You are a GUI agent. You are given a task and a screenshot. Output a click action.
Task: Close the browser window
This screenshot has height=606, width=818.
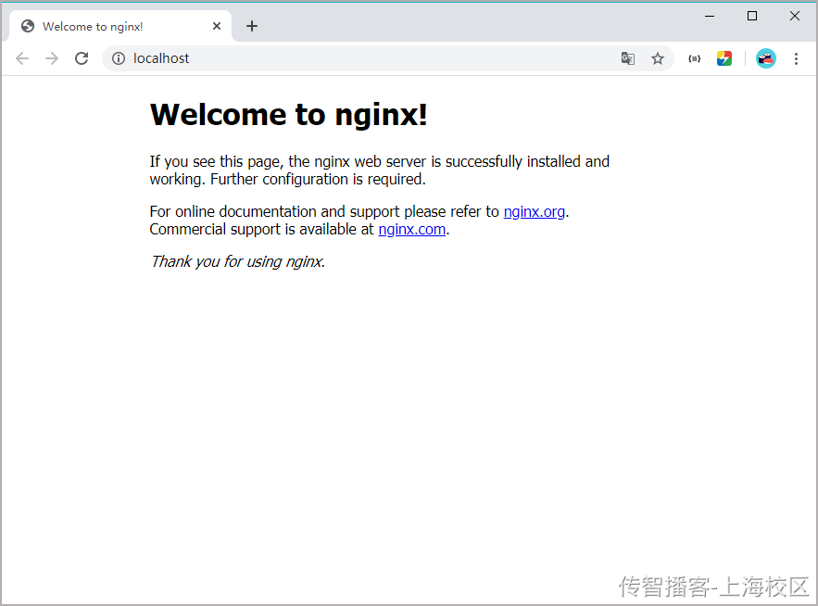(x=795, y=16)
